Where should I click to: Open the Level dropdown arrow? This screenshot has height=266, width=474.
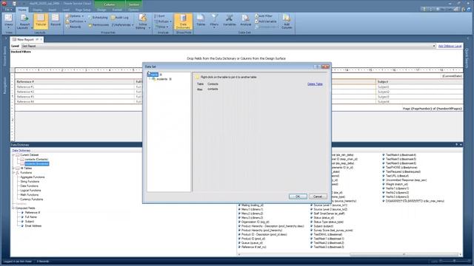(x=434, y=46)
